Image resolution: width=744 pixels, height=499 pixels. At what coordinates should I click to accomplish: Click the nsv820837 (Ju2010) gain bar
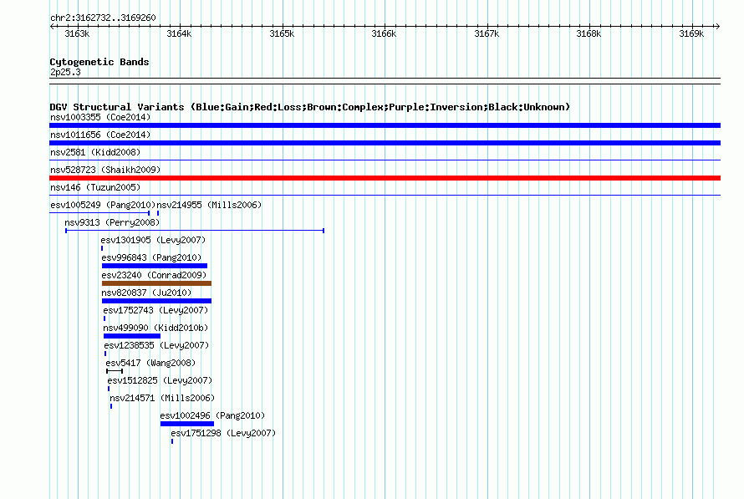[156, 301]
